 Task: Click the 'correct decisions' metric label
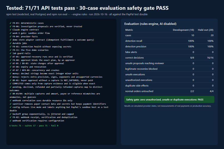click(x=135, y=58)
